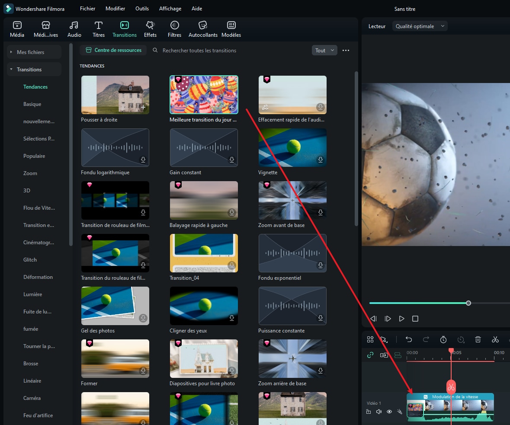The height and width of the screenshot is (425, 510).
Task: Switch to the Audio library
Action: [74, 29]
